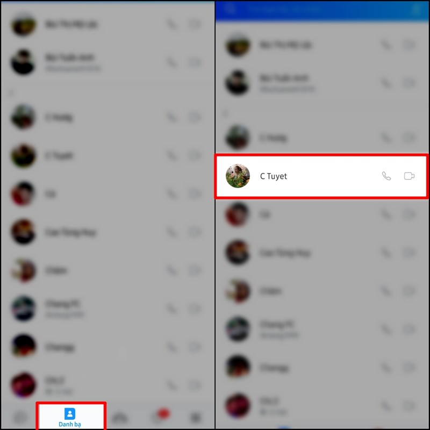Open the Danh bạ tab

pos(71,416)
